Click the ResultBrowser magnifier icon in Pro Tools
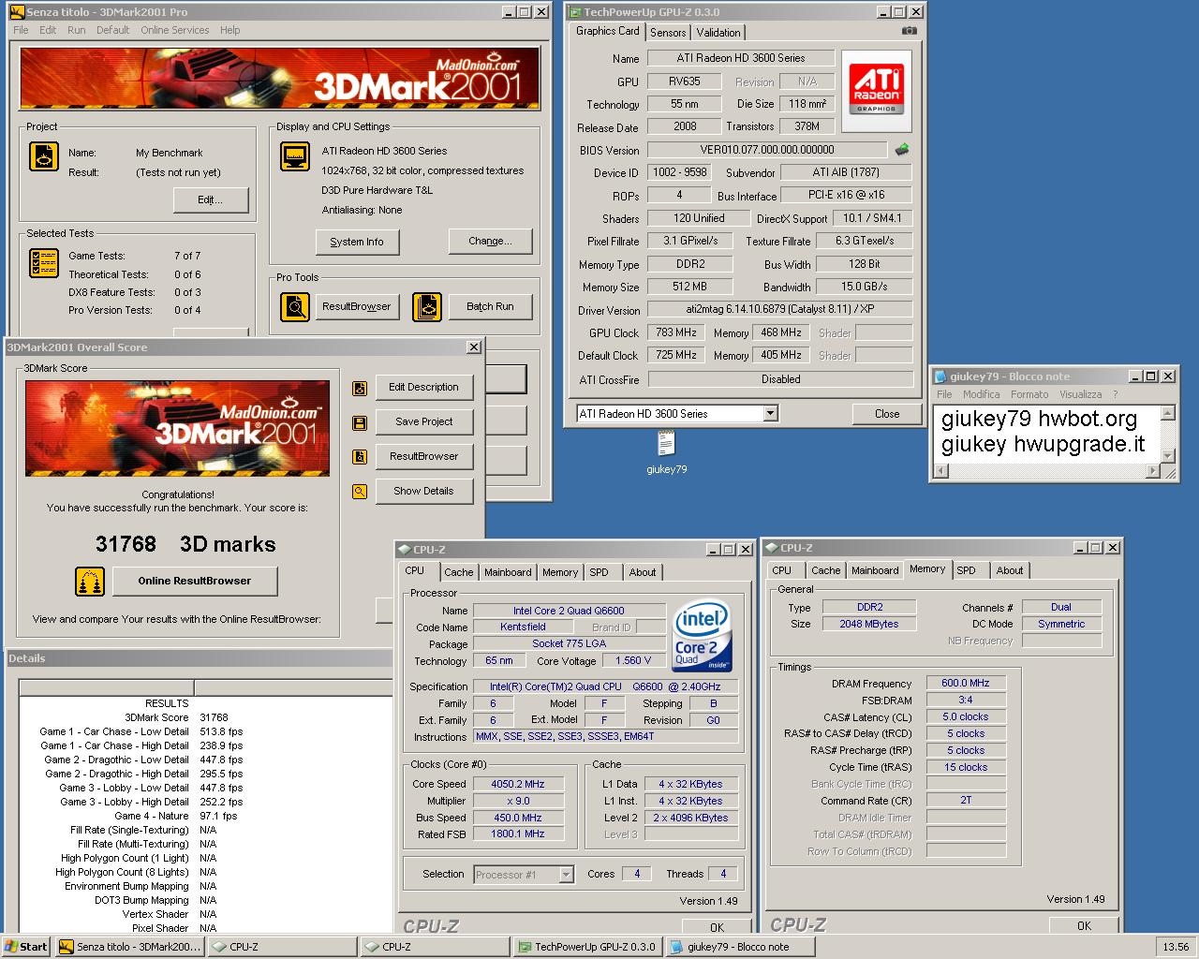1199x959 pixels. click(x=295, y=306)
